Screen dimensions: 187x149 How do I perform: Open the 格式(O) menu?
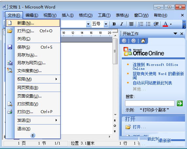[86, 15]
